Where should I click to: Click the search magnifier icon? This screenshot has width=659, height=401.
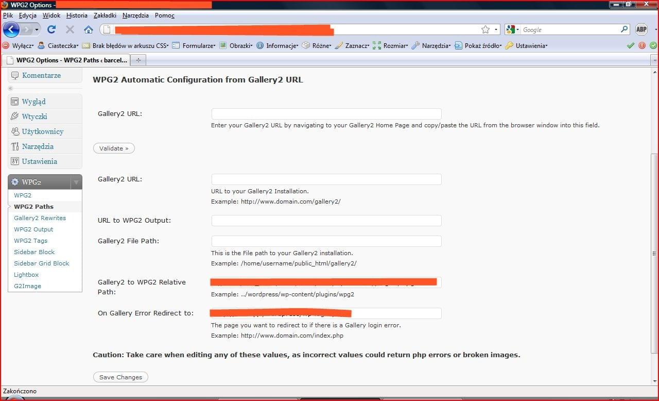click(625, 29)
